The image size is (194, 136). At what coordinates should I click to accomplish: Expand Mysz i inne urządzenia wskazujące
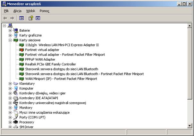10,113
